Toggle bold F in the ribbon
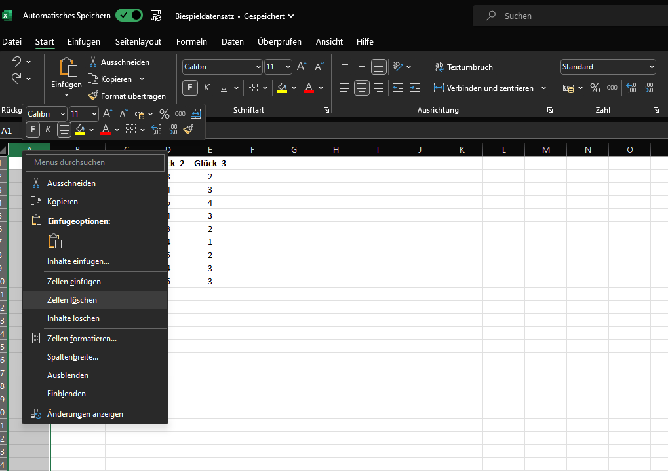Image resolution: width=668 pixels, height=471 pixels. tap(190, 88)
